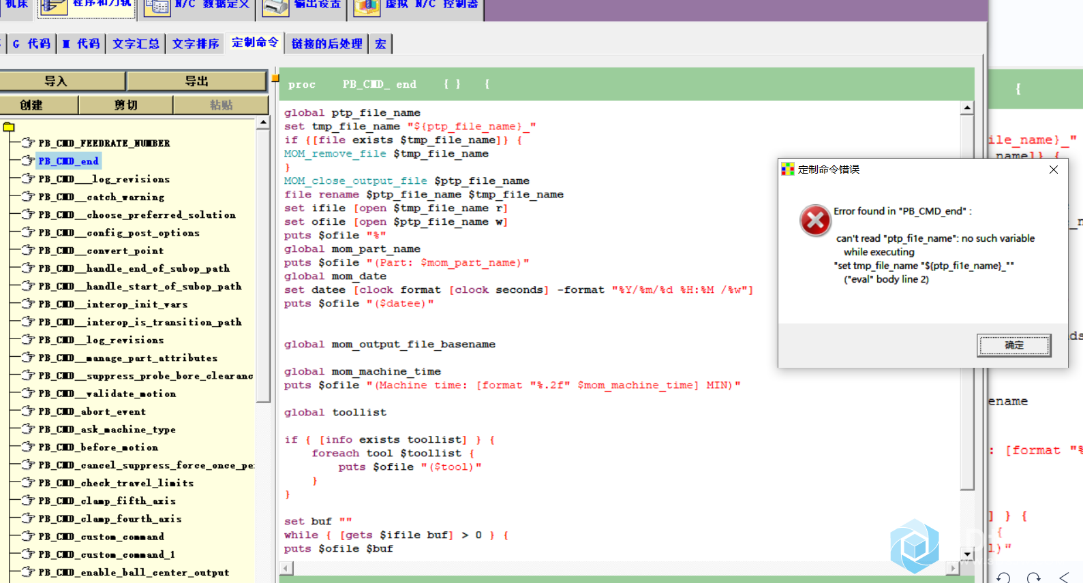Click hand icon beside PB_CMD__manage_part_attributes
The height and width of the screenshot is (583, 1083).
pos(28,357)
